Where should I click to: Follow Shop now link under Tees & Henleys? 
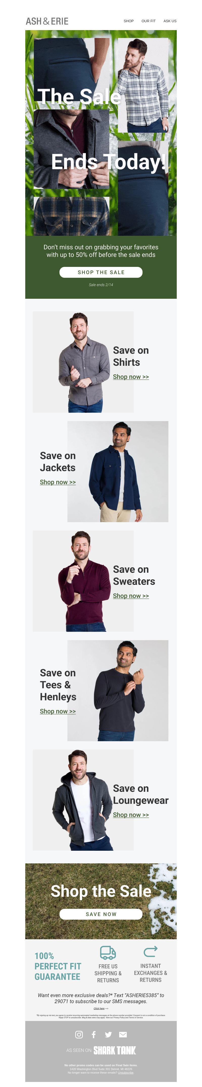pos(58,711)
